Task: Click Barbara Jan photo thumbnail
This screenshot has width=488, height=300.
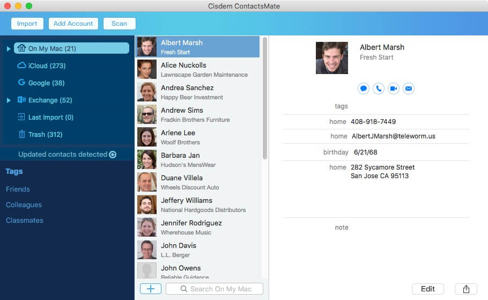Action: pyautogui.click(x=147, y=159)
